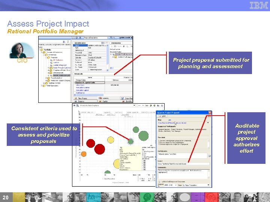Click Send in Approve Project Proposal dialog
This screenshot has width=270, height=202.
click(162, 116)
